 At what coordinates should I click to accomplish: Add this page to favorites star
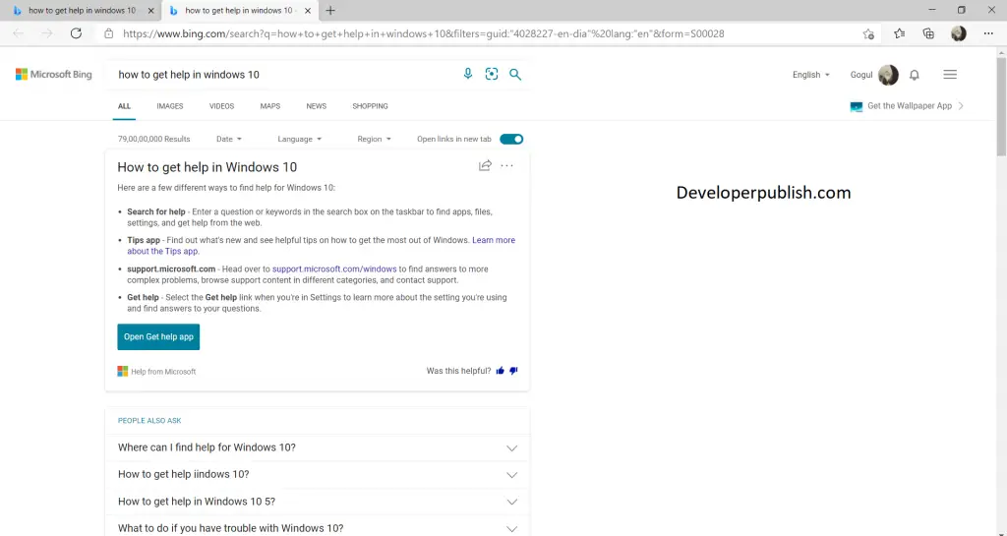868,34
